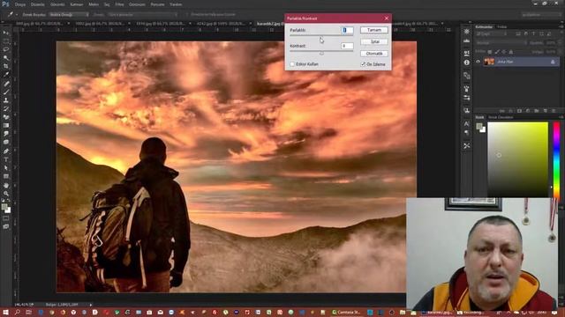Select the Rectangular Marquee tool
The image size is (565, 317).
6,41
